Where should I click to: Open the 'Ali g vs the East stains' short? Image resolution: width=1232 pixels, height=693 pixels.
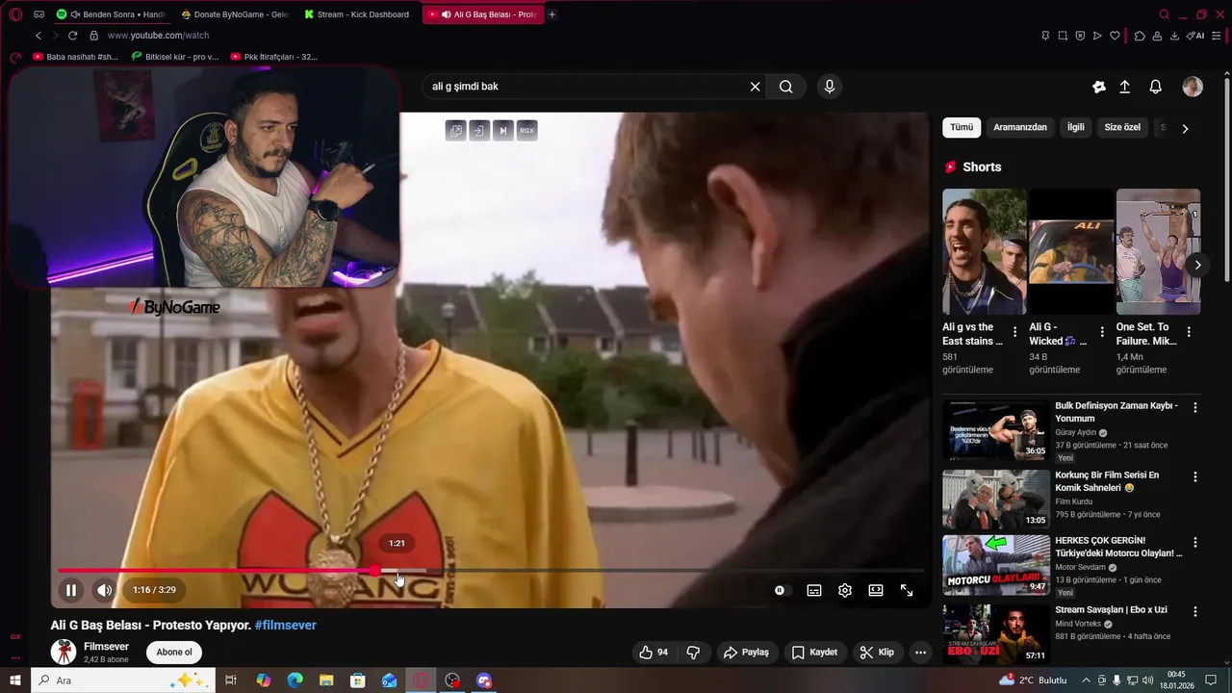coord(984,251)
